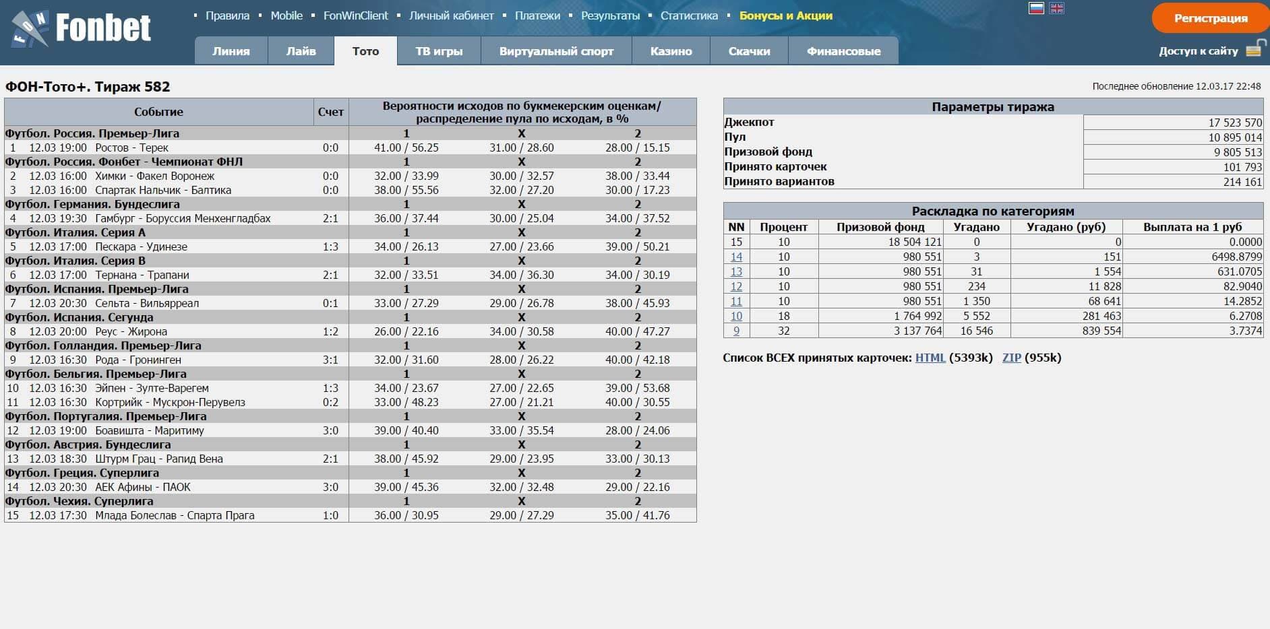The image size is (1270, 629).
Task: Click the Fonbet logo
Action: point(81,30)
